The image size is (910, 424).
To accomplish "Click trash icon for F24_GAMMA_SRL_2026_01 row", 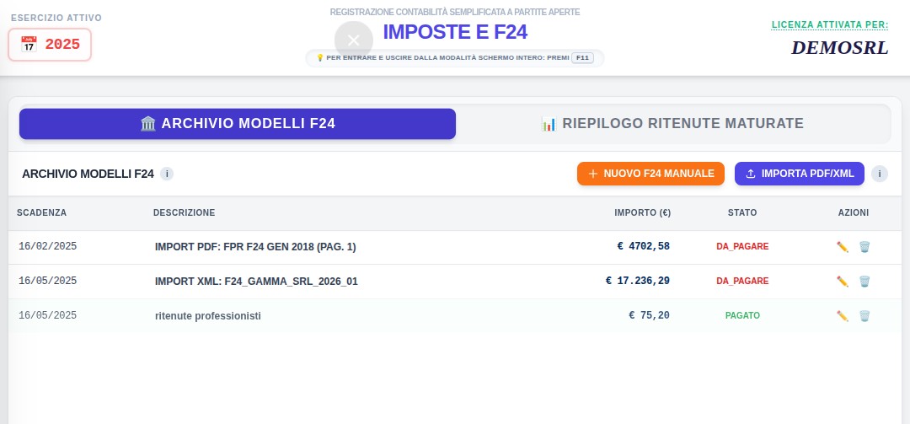I will 864,282.
